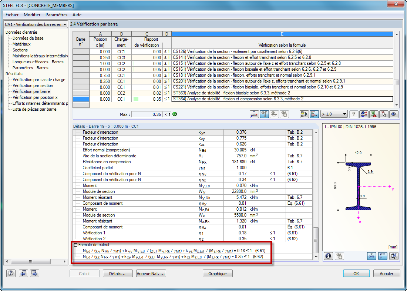Export the results table to Excel
The width and height of the screenshot is (407, 291).
[x=373, y=114]
